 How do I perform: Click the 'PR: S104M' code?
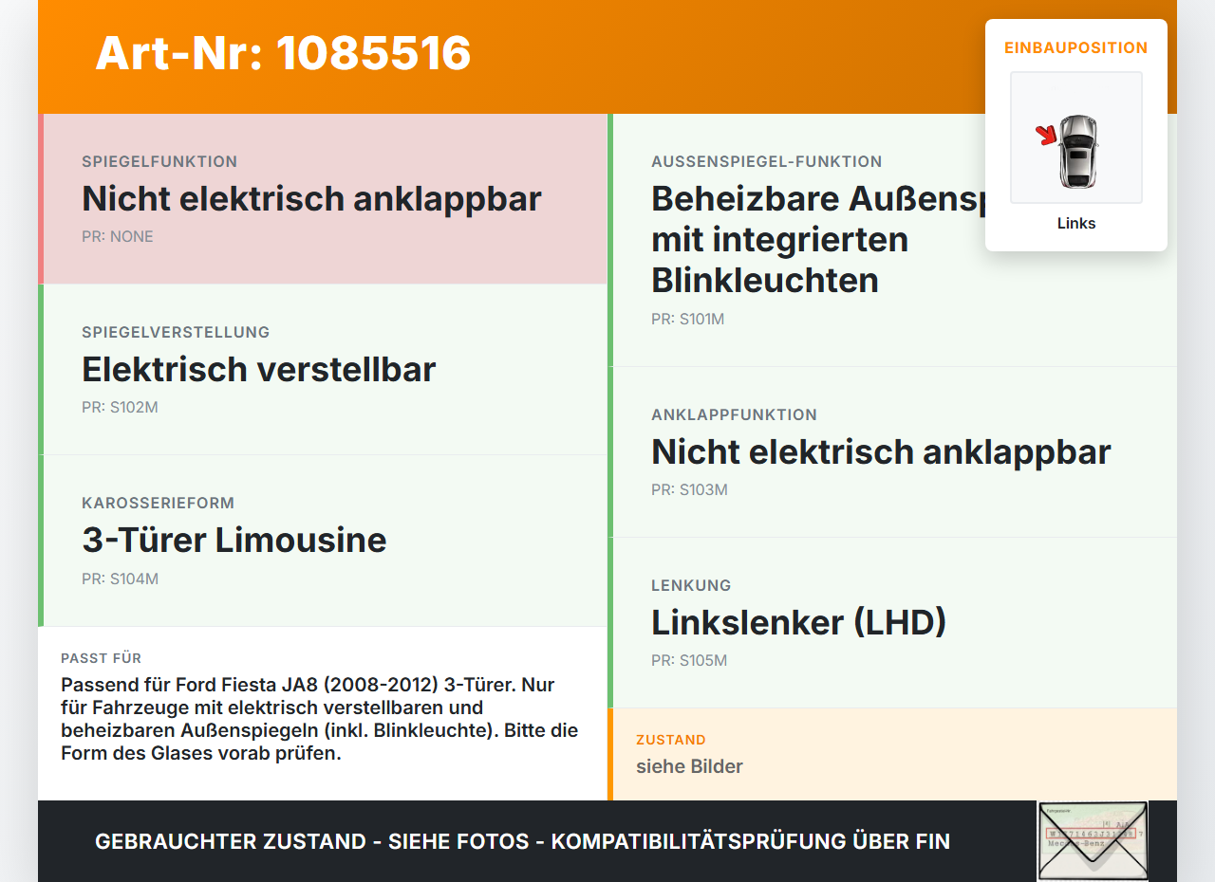point(120,579)
